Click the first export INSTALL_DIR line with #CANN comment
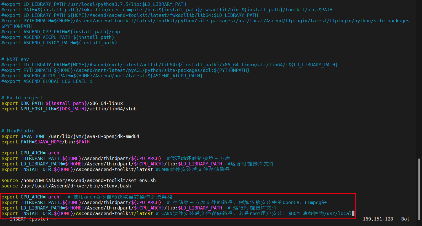422x226 pixels. click(116, 169)
